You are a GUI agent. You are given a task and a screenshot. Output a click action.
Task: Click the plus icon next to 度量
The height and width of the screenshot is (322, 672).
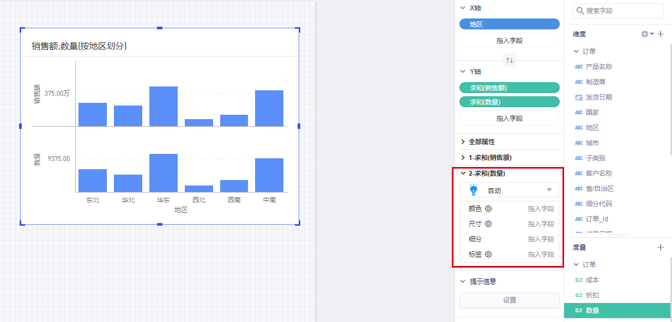tap(661, 247)
